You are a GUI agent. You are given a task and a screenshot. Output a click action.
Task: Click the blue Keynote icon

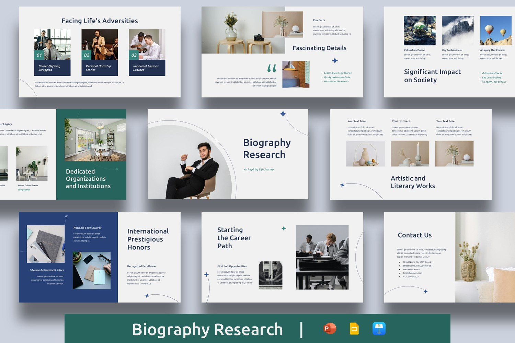379,329
